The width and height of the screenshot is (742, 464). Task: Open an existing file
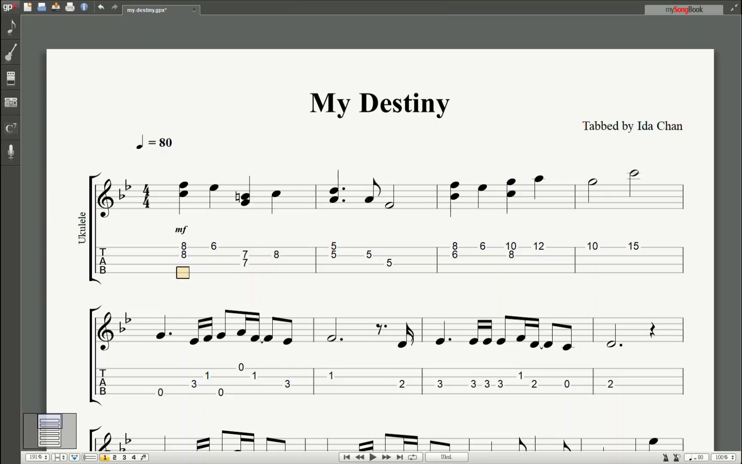[x=42, y=7]
